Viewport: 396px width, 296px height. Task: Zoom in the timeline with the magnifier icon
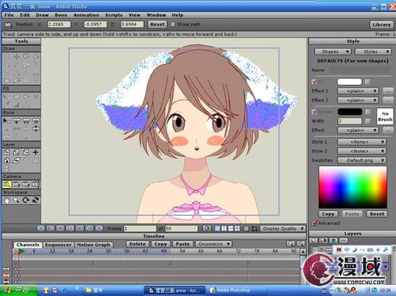pyautogui.click(x=300, y=244)
